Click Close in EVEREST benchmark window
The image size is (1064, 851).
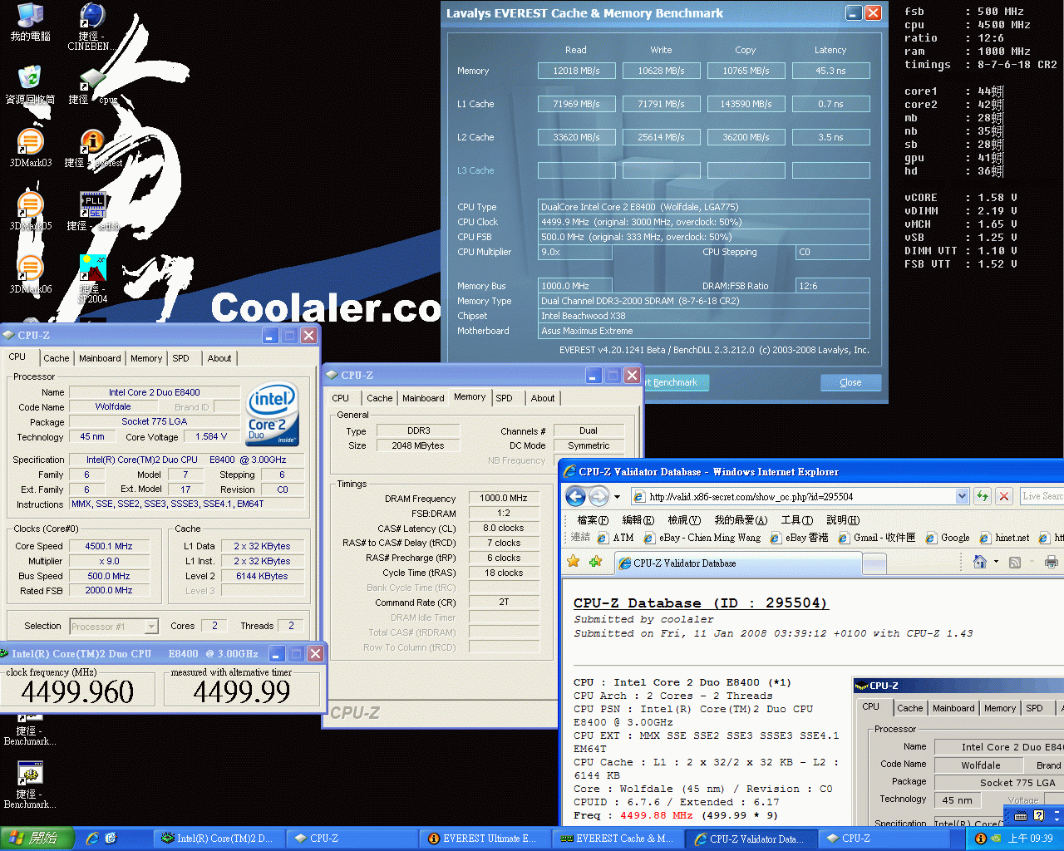pos(850,382)
